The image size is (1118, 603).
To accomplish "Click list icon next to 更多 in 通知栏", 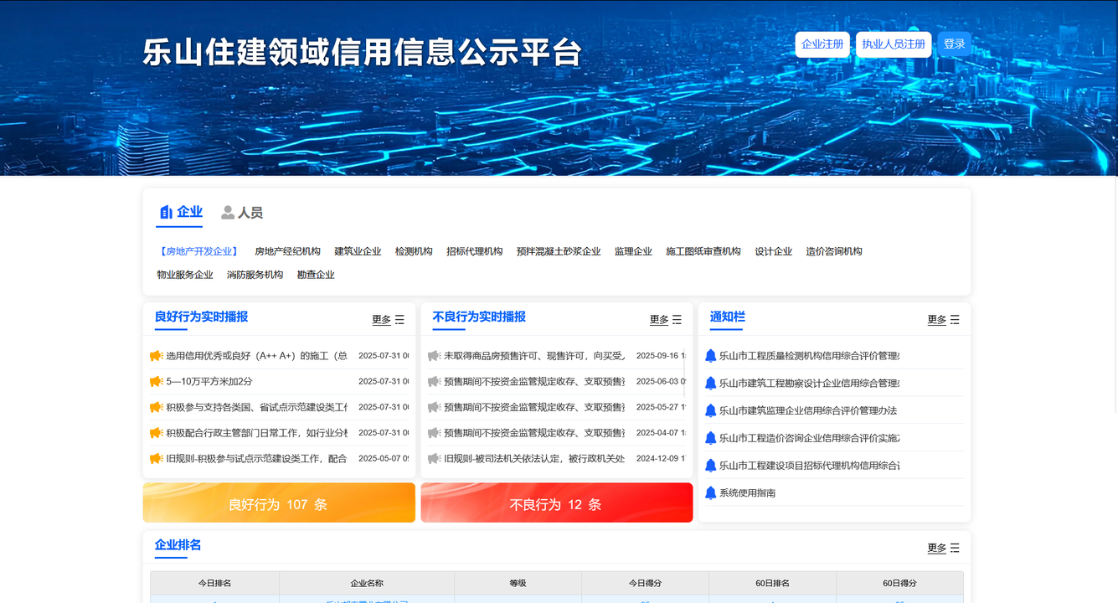I will [955, 320].
